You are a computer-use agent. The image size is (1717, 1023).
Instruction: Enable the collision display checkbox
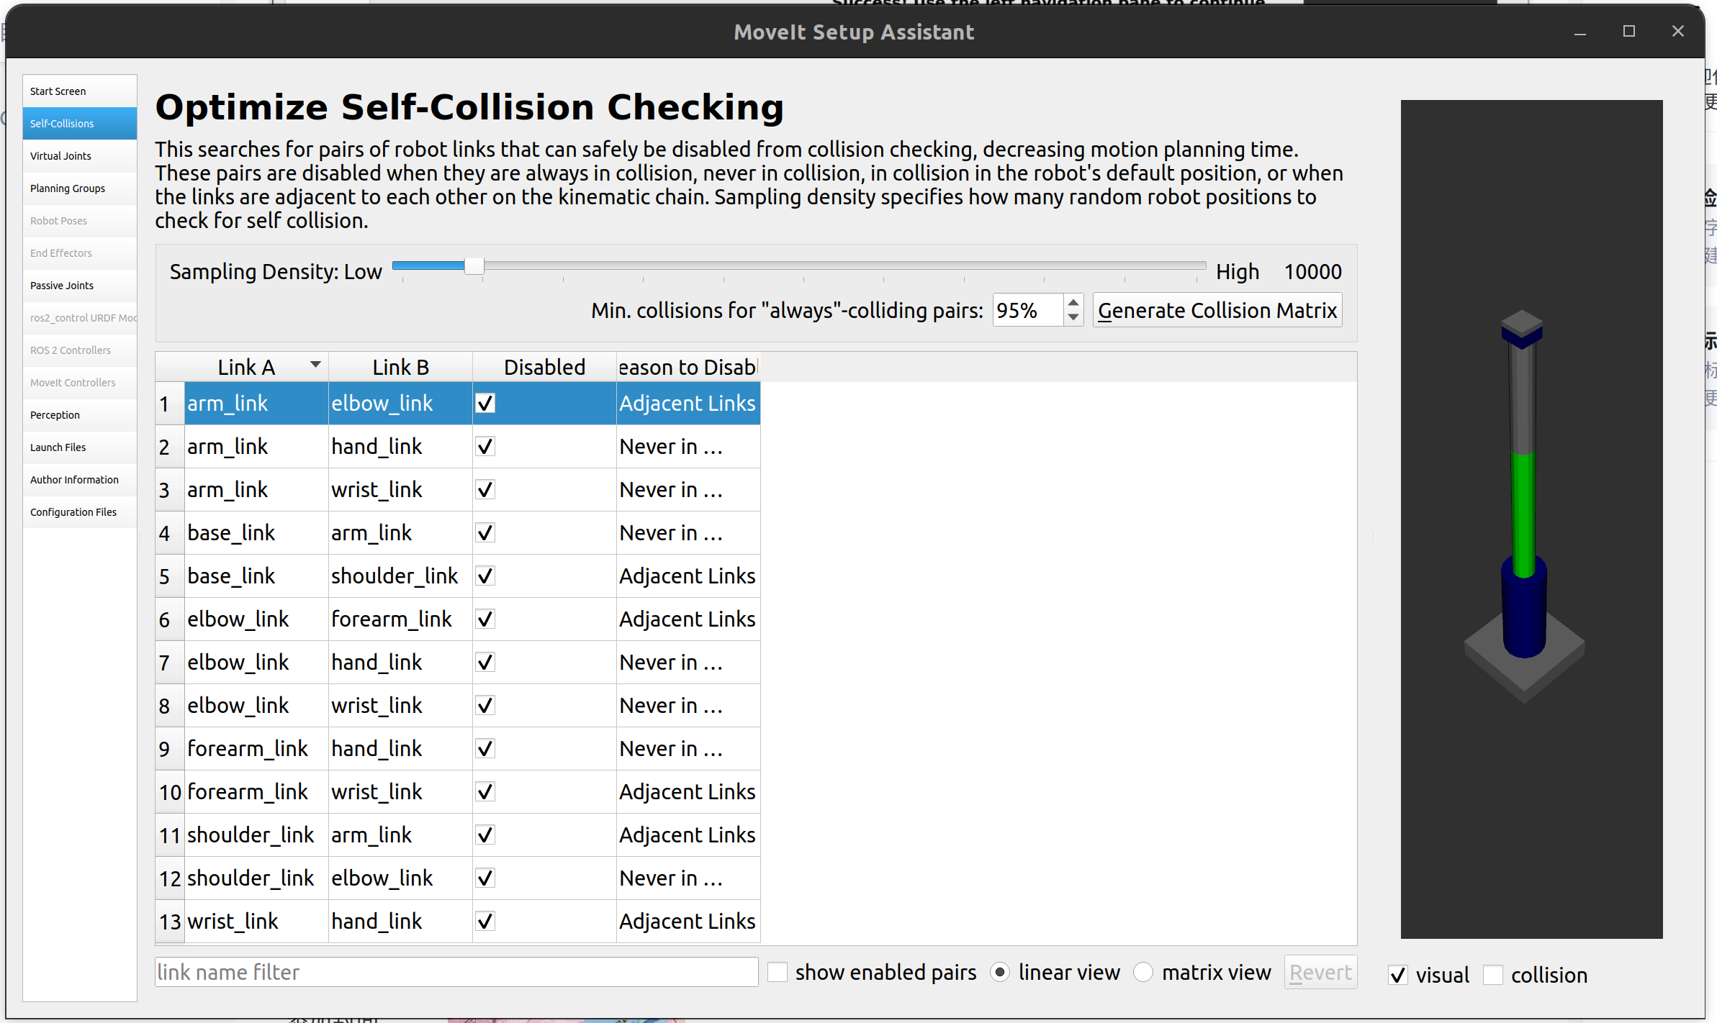coord(1493,976)
